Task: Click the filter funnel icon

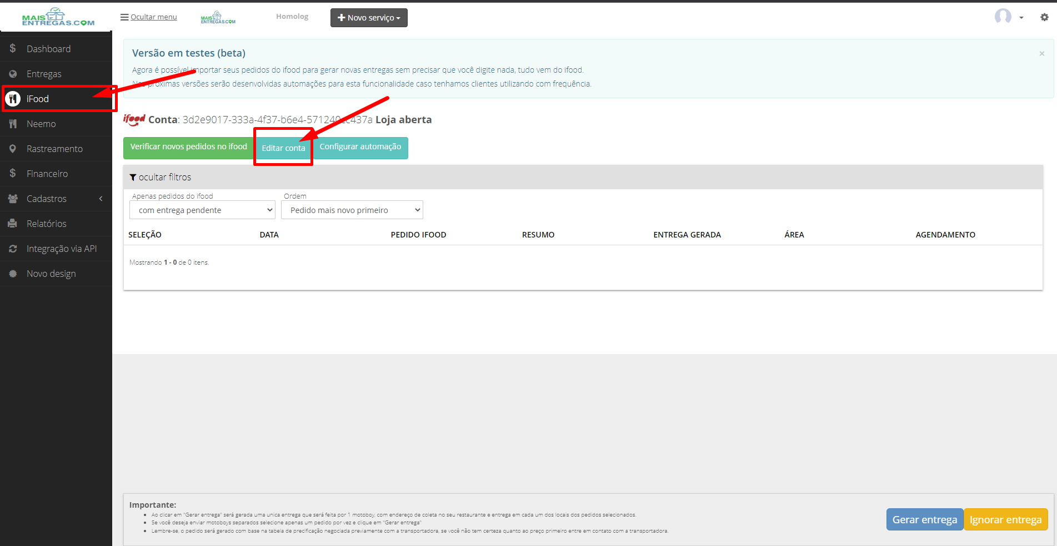Action: (133, 178)
